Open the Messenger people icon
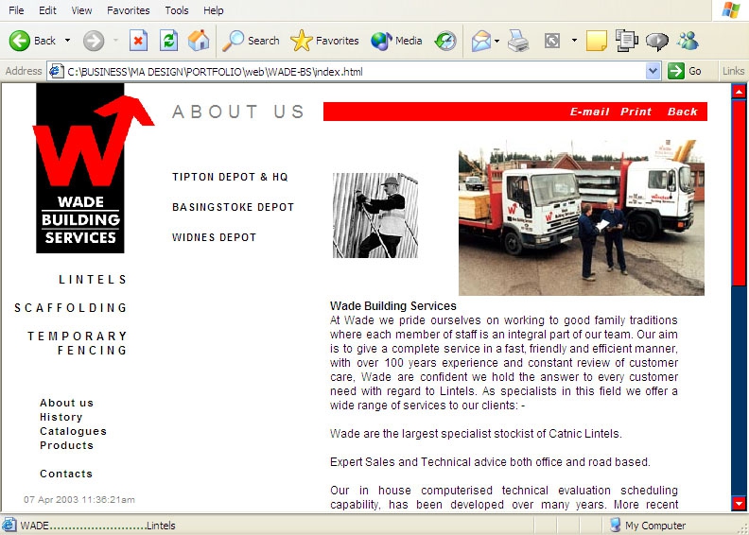 (688, 41)
